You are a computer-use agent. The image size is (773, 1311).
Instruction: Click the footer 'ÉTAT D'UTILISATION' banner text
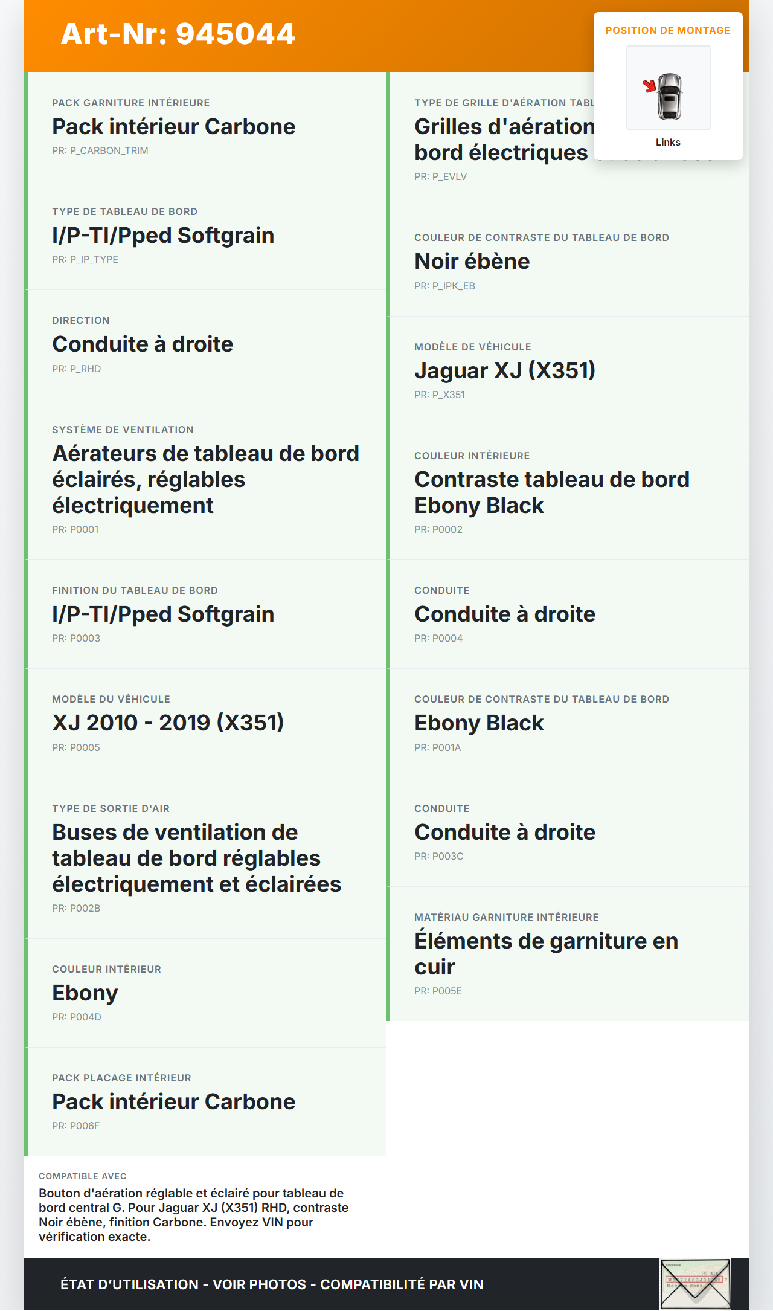click(x=272, y=1284)
